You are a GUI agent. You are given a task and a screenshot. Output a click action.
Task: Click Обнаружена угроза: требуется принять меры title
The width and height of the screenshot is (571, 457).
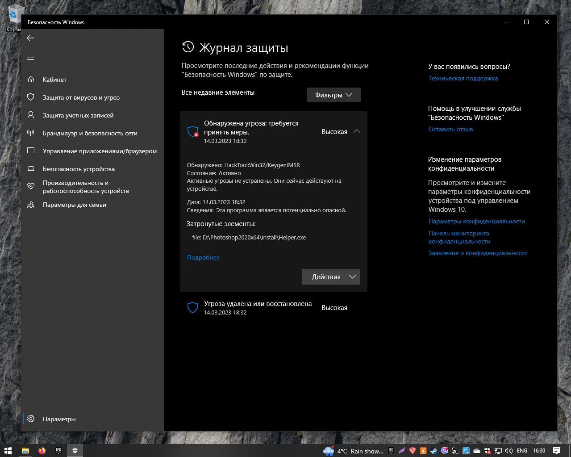click(x=251, y=127)
